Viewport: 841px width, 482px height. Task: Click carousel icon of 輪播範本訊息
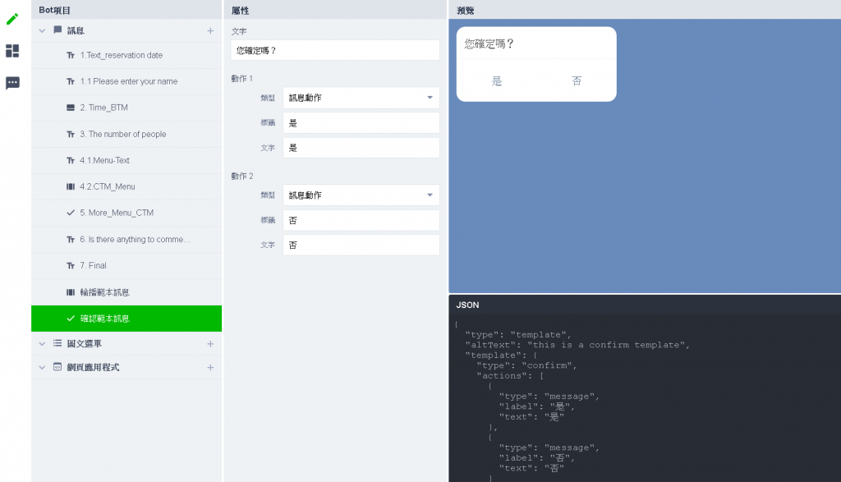point(71,292)
